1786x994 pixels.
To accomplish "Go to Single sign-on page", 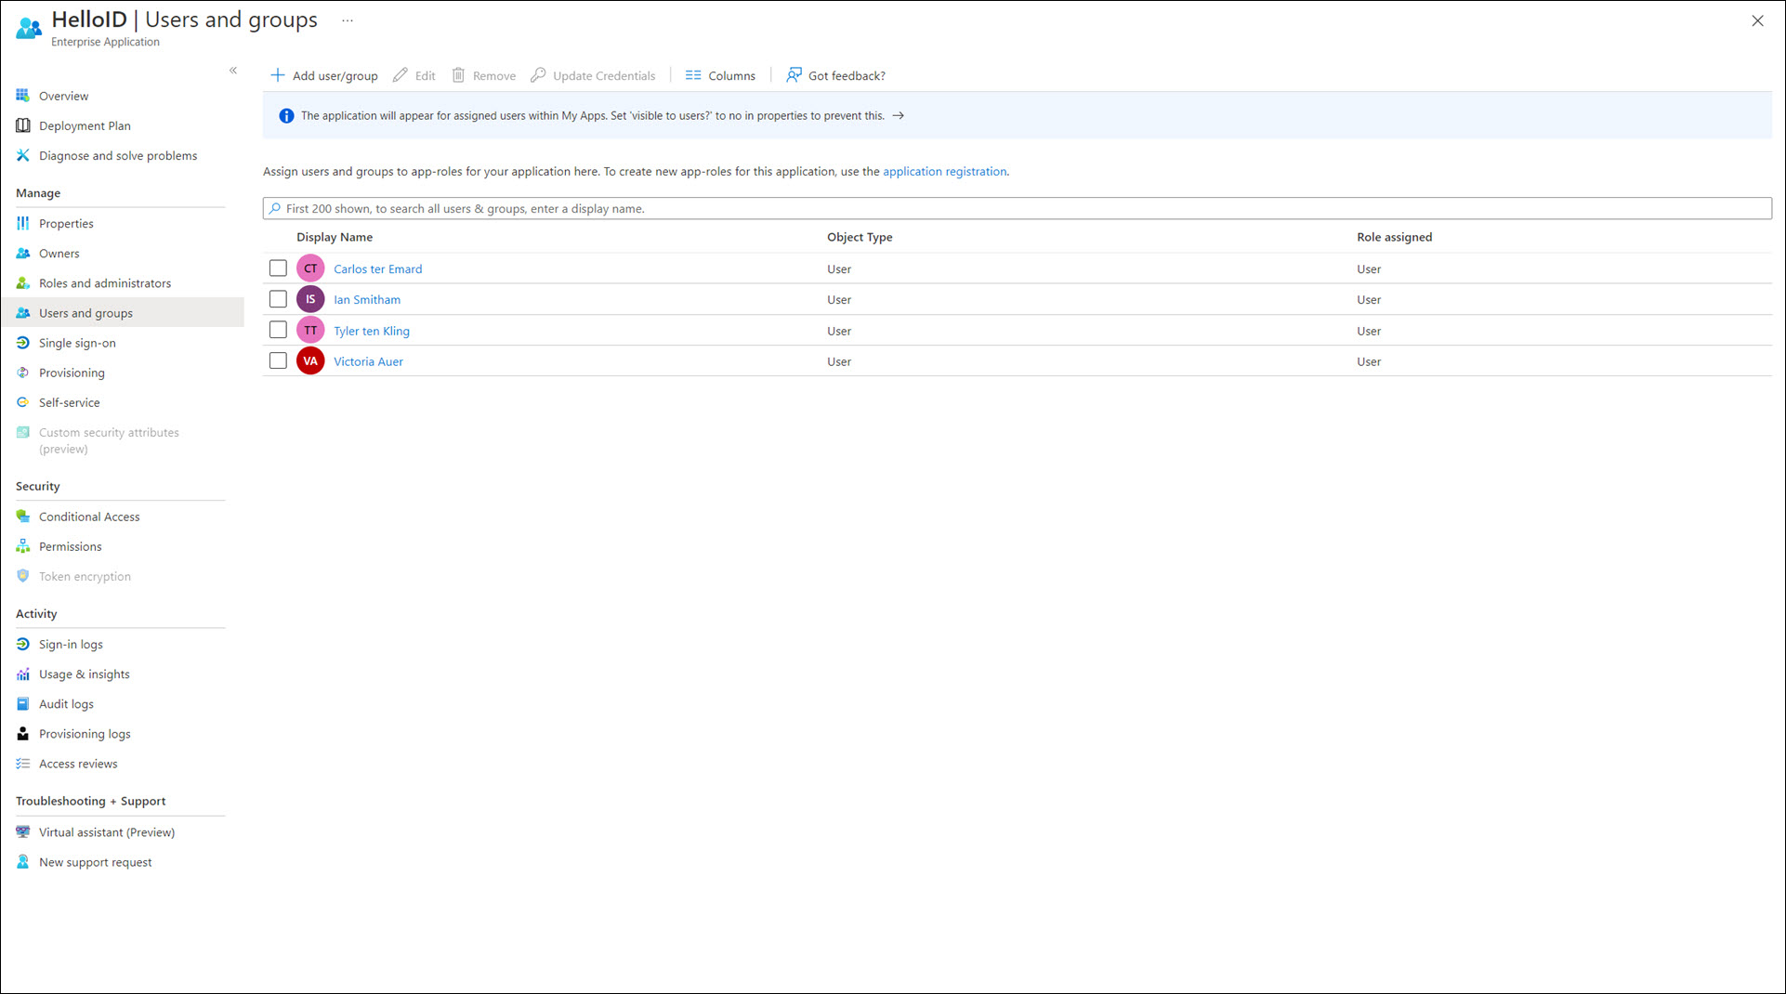I will point(77,343).
